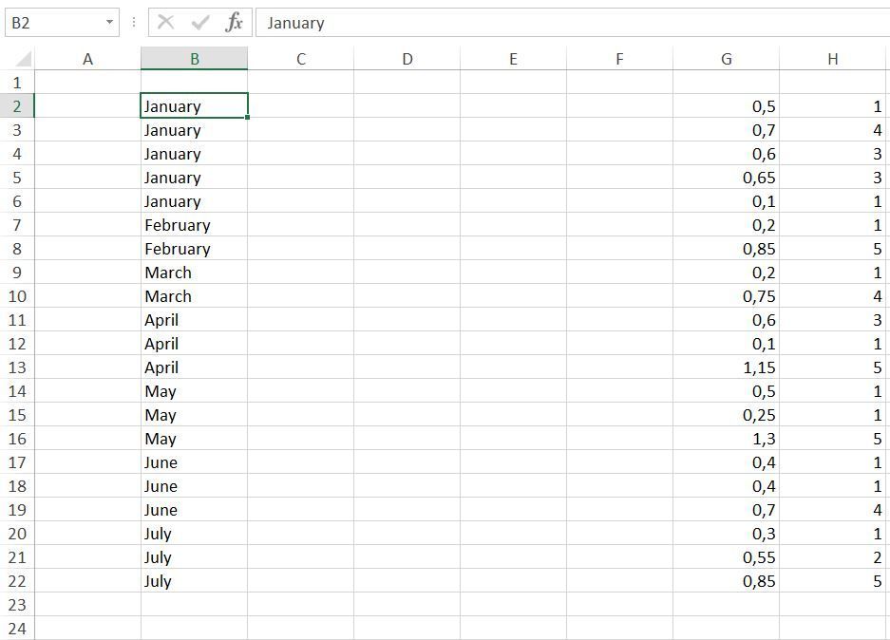
Task: Click the empty cell D5
Action: [407, 178]
